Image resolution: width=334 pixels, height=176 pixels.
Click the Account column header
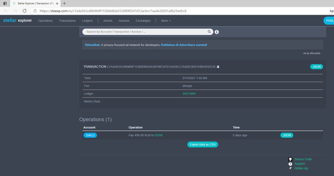point(89,127)
